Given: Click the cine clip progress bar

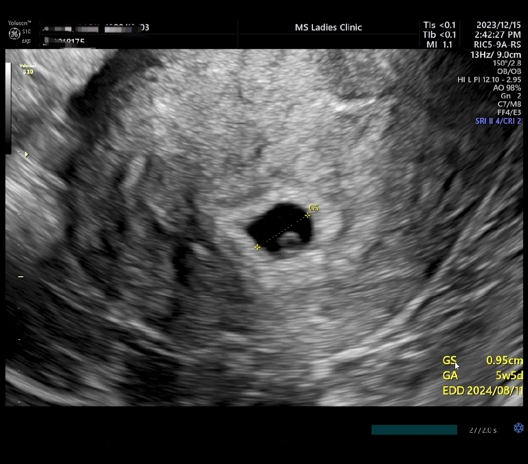Looking at the screenshot, I should click(x=414, y=430).
